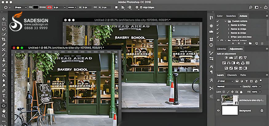269x126 pixels.
Task: Toggle Align Edges checkbox
Action: pos(141,7)
